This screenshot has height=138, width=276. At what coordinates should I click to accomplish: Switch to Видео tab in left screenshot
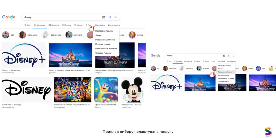tap(67, 25)
